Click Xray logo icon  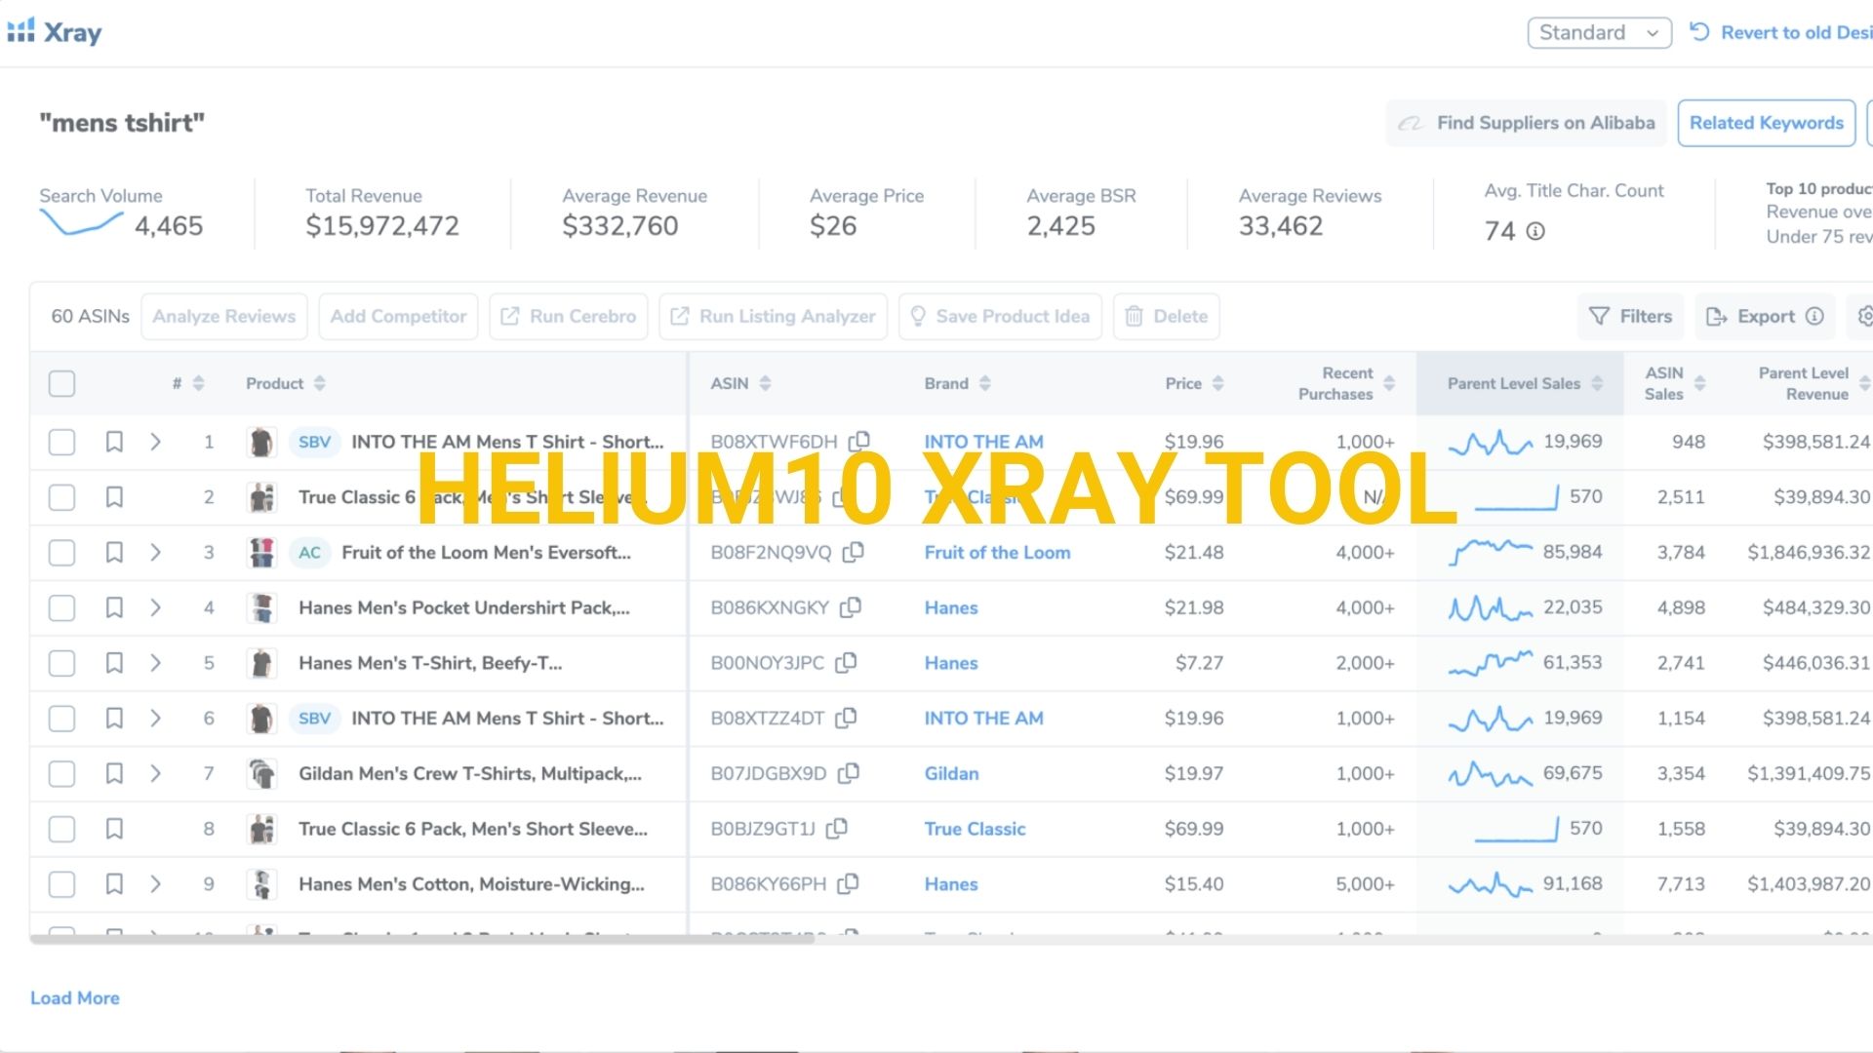[20, 31]
